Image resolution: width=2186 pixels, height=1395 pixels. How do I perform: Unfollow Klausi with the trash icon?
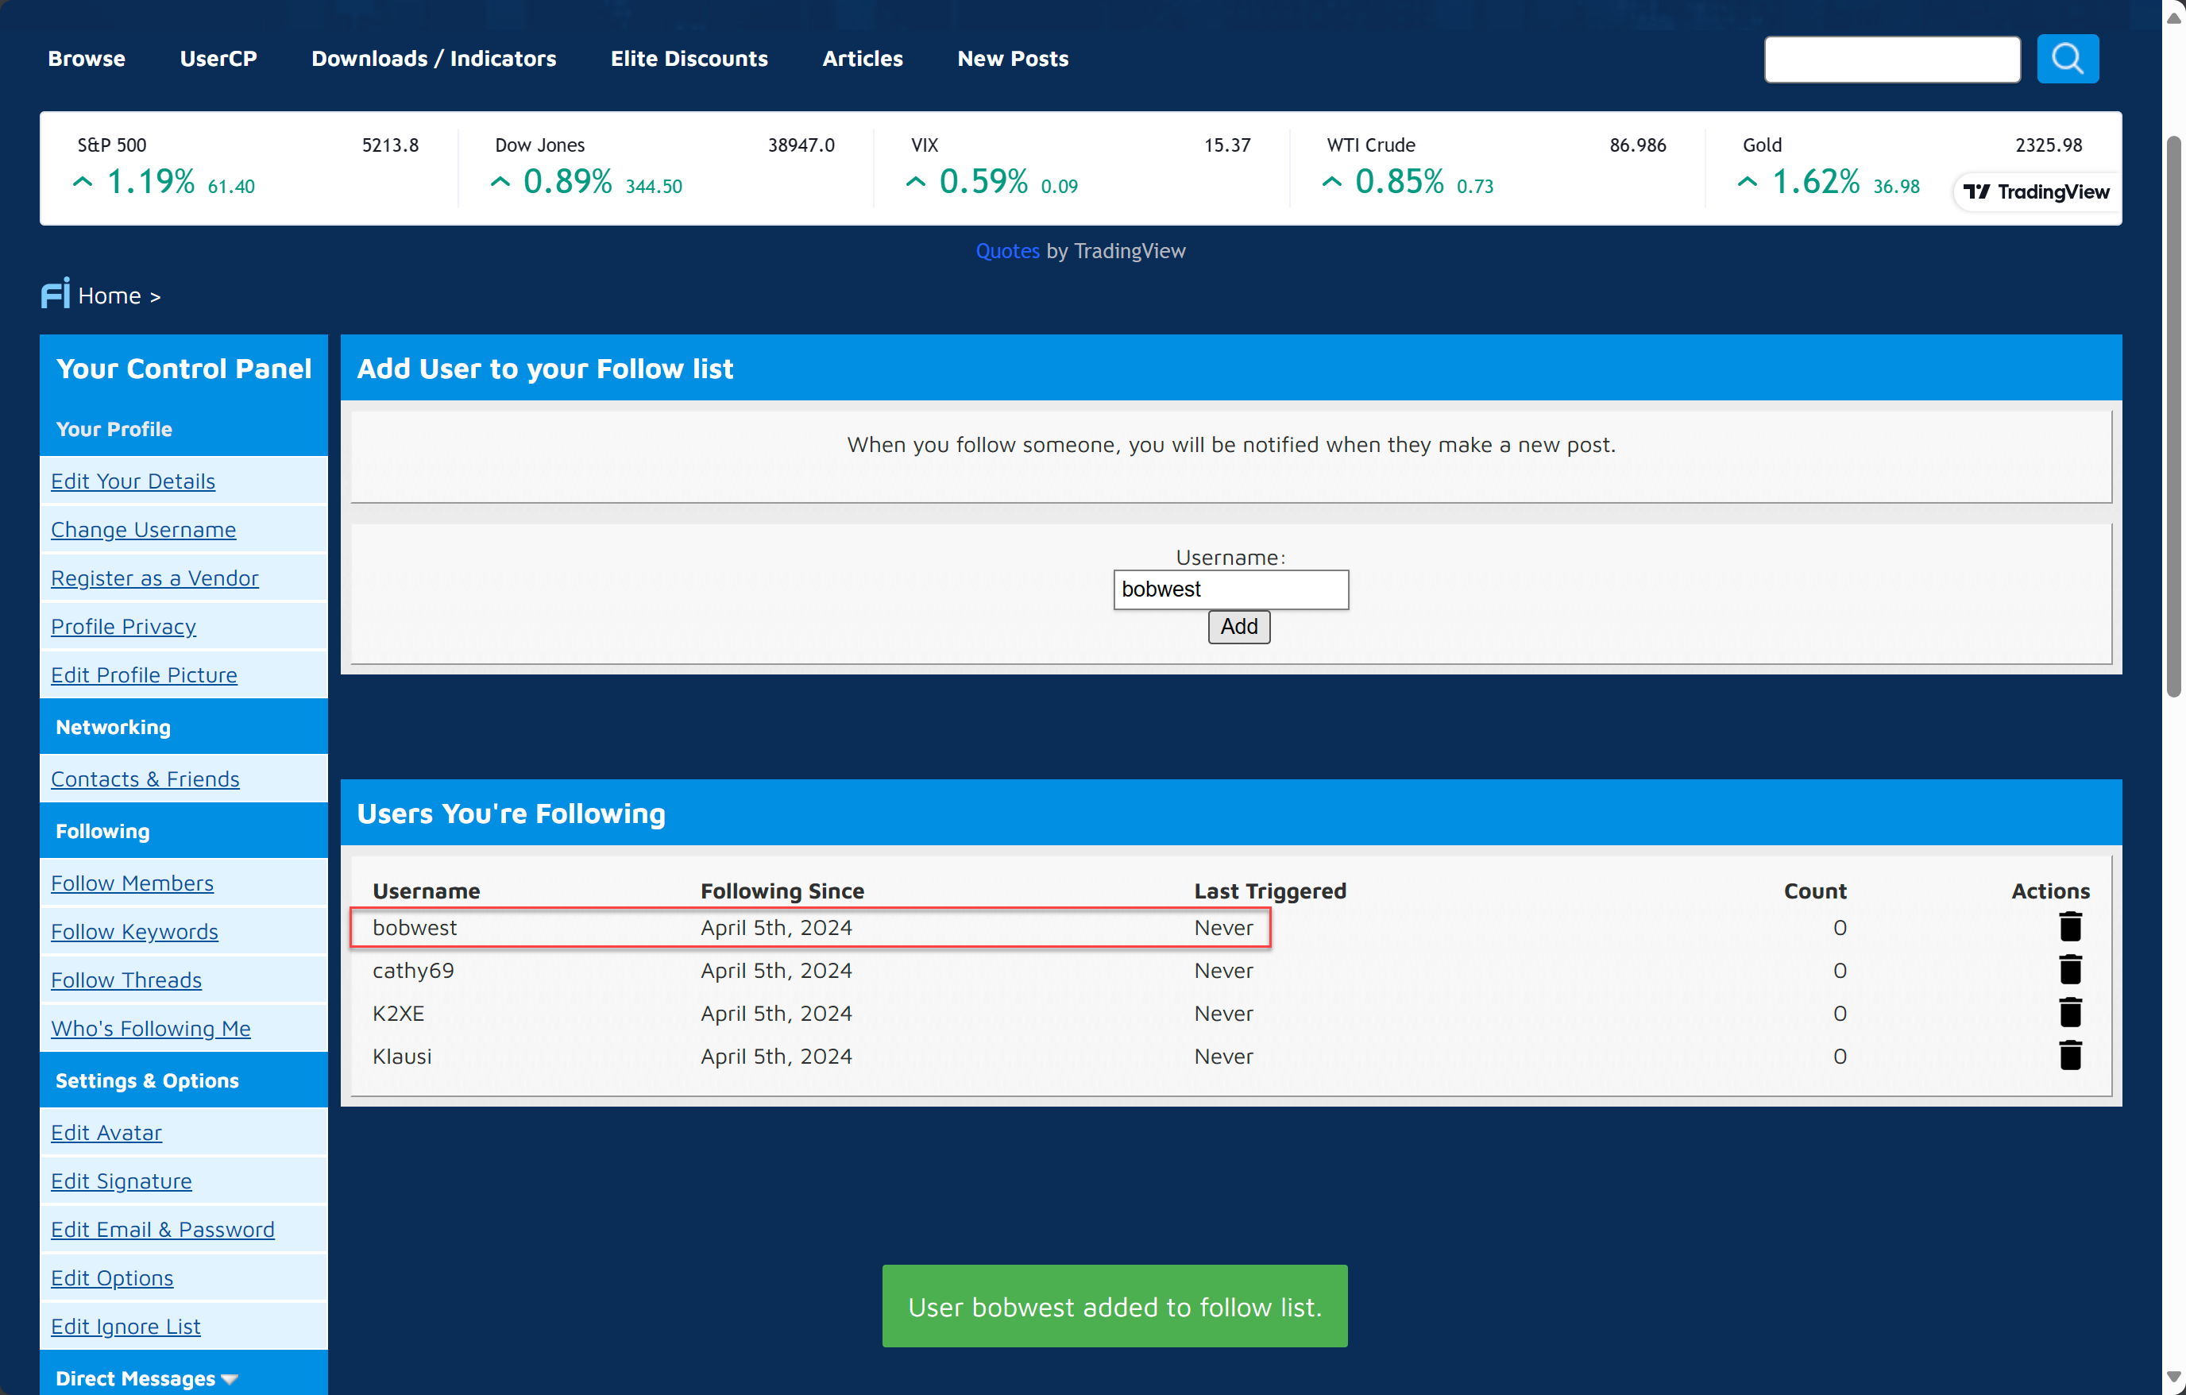click(2070, 1055)
